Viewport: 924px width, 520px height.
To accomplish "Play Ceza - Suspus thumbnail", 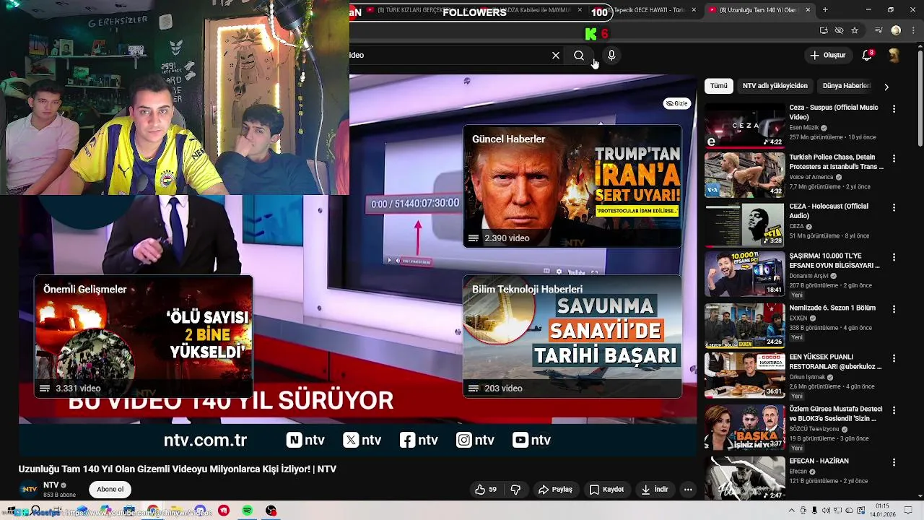I will click(x=744, y=125).
